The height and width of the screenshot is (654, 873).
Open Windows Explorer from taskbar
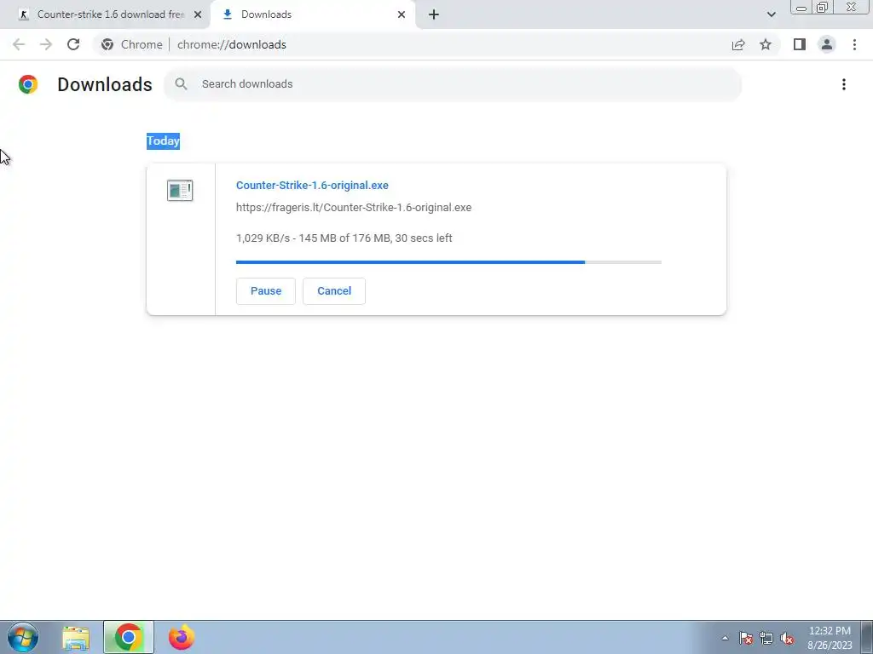(x=76, y=638)
